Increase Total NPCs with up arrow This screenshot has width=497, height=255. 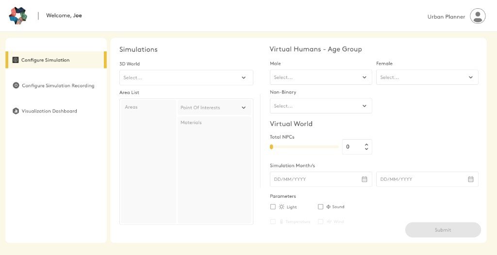[x=366, y=145]
